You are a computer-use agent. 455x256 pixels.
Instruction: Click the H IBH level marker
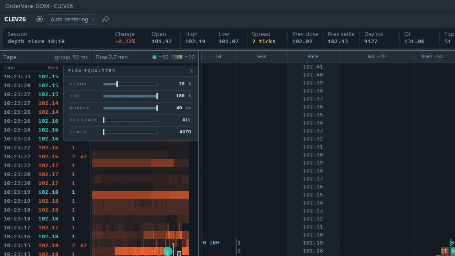(x=211, y=243)
